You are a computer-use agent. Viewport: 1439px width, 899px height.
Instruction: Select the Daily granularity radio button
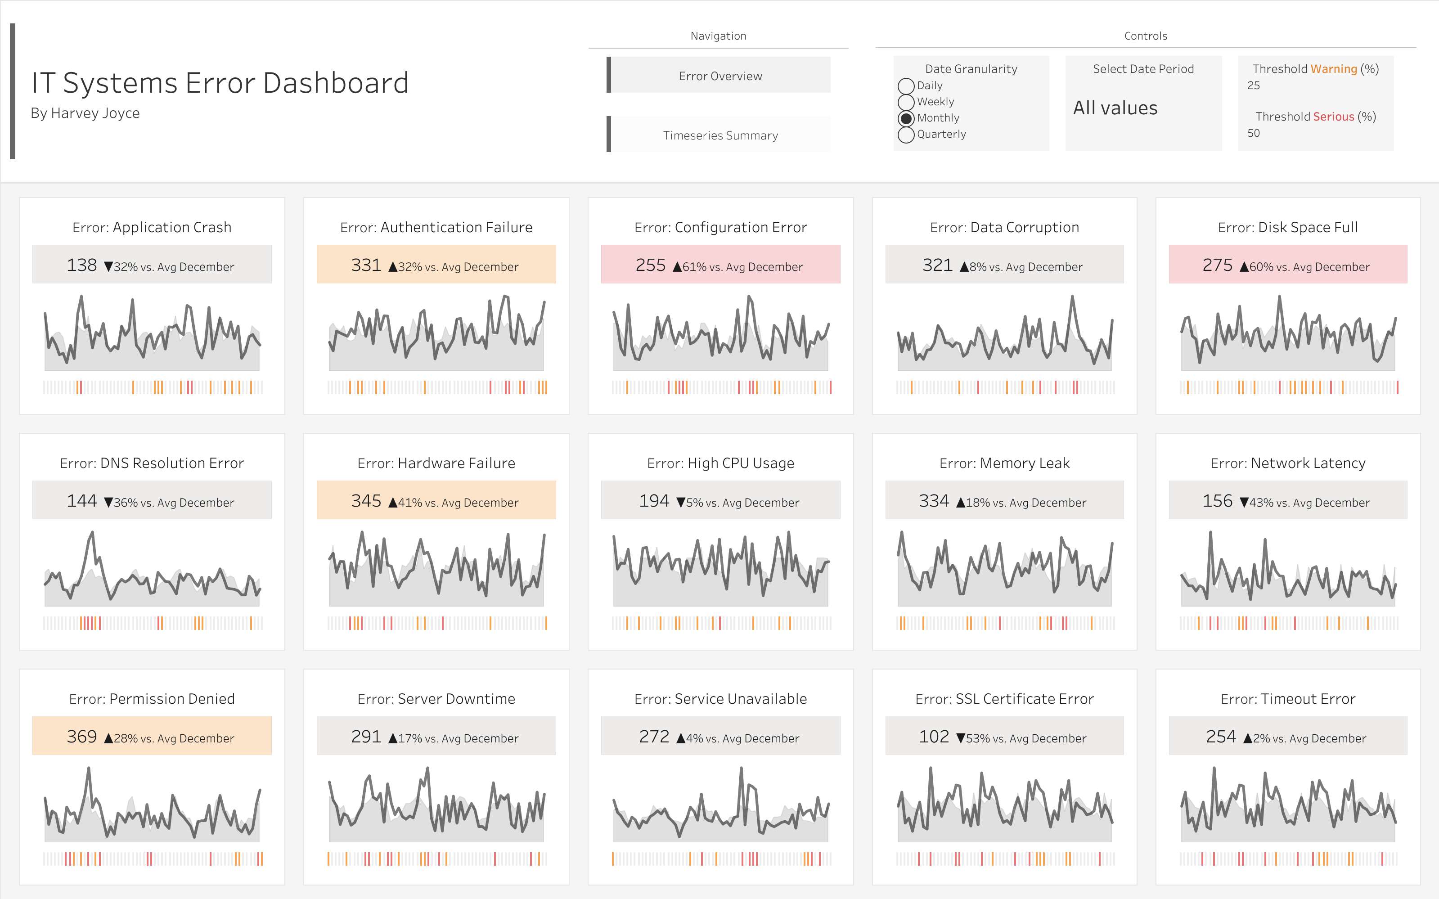coord(906,86)
